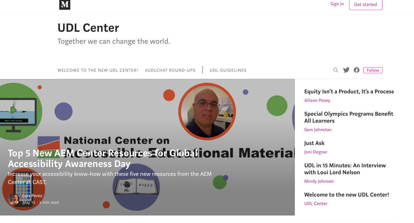Open Equity Isn't a Product article

(349, 92)
